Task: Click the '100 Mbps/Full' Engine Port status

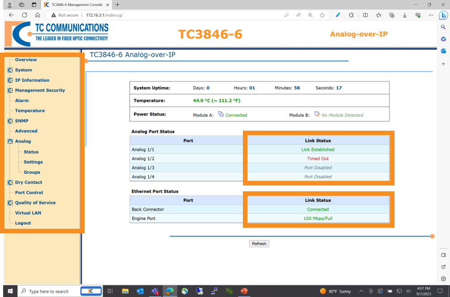Action: (x=318, y=219)
